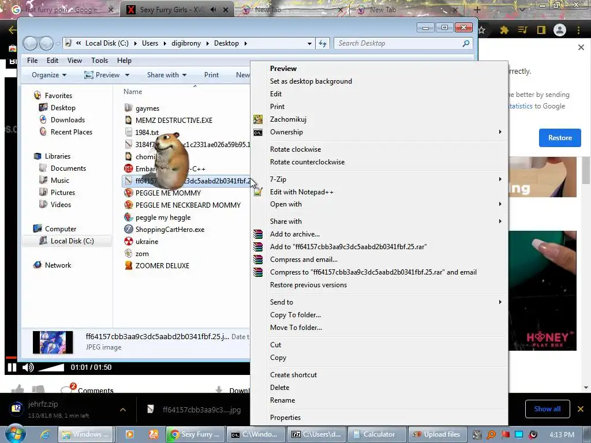591x443 pixels.
Task: Expand jehrfz.zip download options chevron
Action: click(123, 410)
